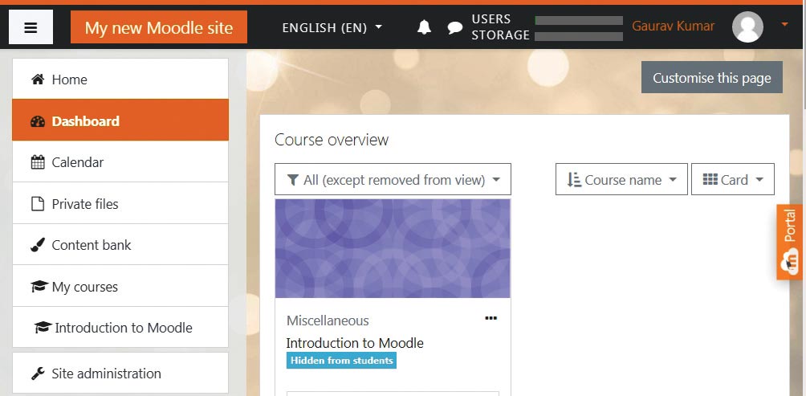Open My courses in the side navigation
This screenshot has width=806, height=396.
click(120, 287)
